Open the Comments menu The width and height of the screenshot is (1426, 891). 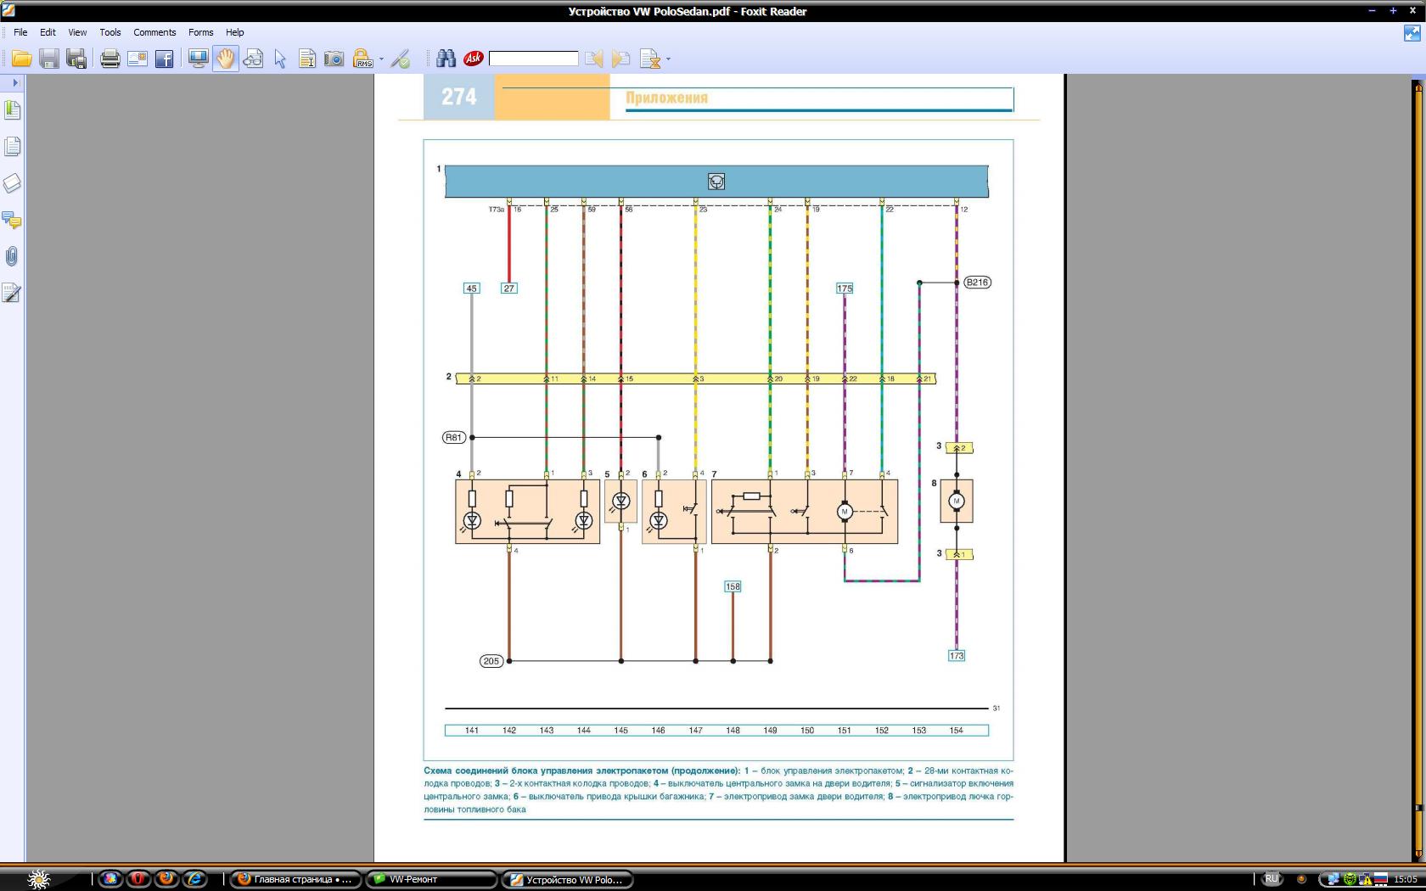[154, 32]
